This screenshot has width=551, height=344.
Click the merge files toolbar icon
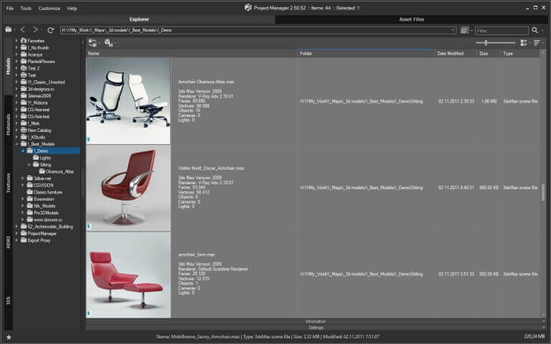93,43
